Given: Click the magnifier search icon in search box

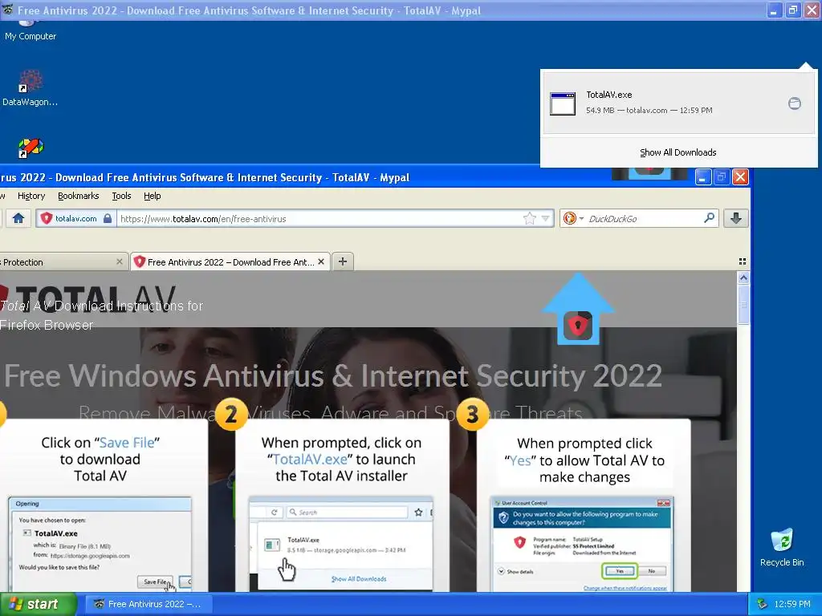Looking at the screenshot, I should tap(709, 218).
